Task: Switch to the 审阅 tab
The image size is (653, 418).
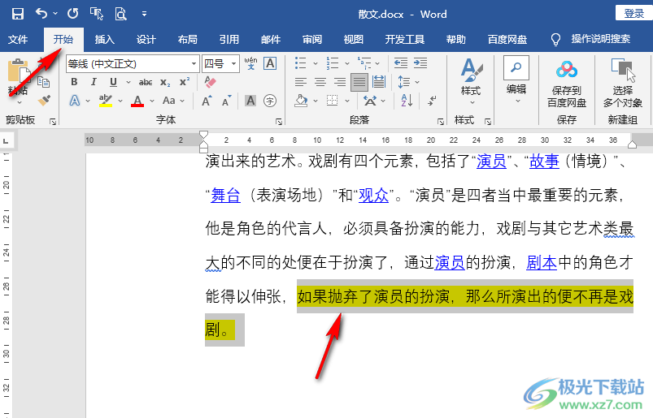Action: tap(312, 40)
